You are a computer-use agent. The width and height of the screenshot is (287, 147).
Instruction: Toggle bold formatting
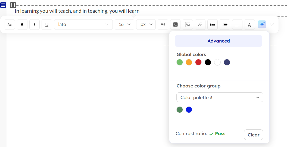[22, 25]
